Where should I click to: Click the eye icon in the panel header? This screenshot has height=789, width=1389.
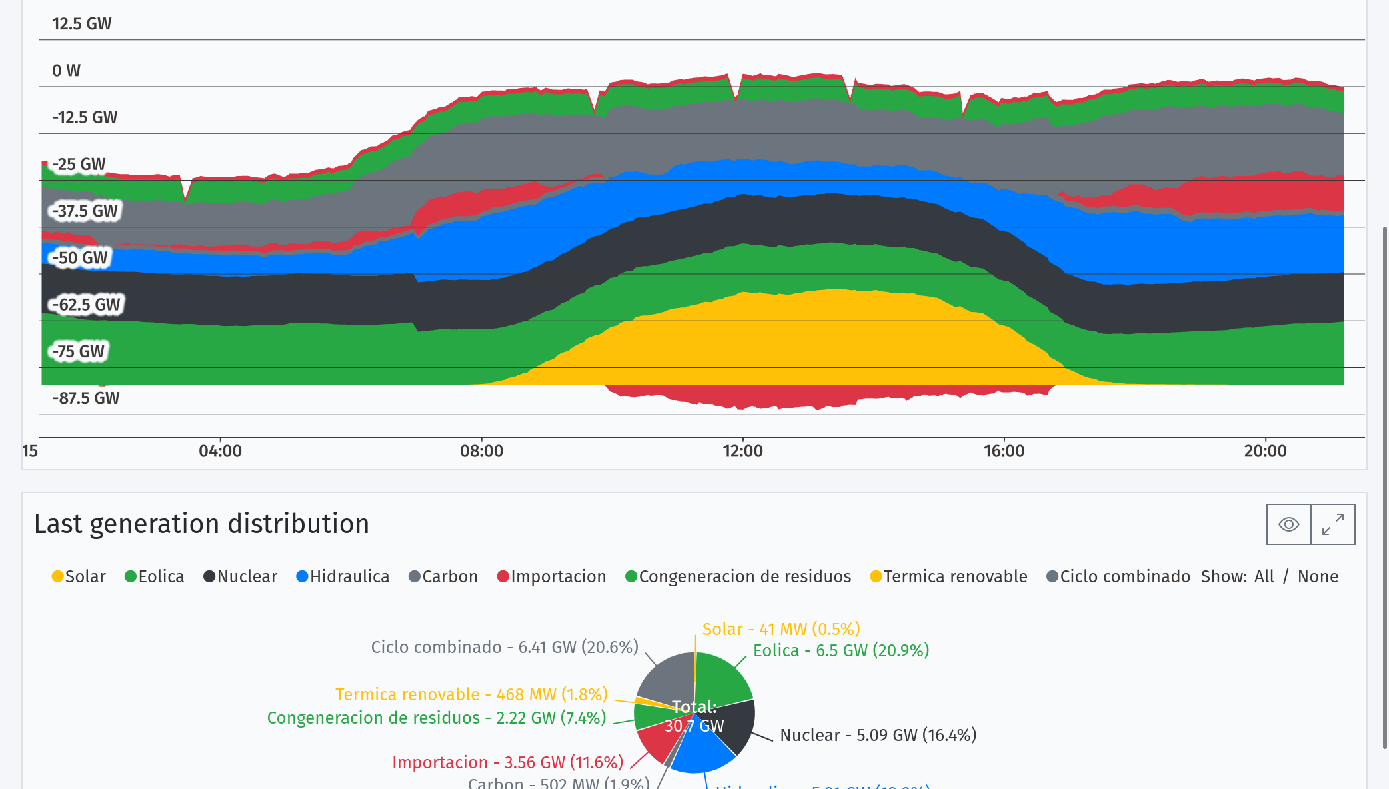[1288, 524]
